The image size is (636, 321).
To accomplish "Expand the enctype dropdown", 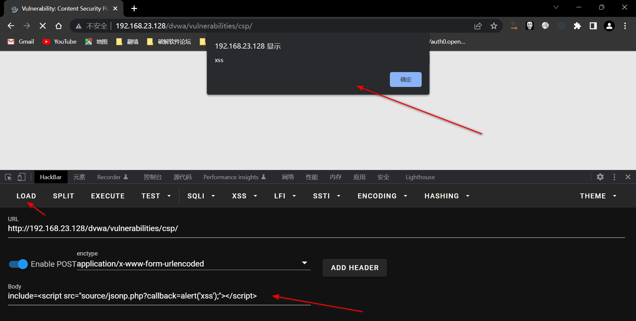I will tap(304, 263).
